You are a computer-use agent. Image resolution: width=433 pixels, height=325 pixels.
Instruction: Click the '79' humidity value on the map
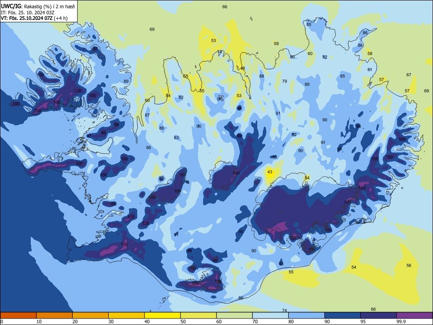pyautogui.click(x=284, y=81)
